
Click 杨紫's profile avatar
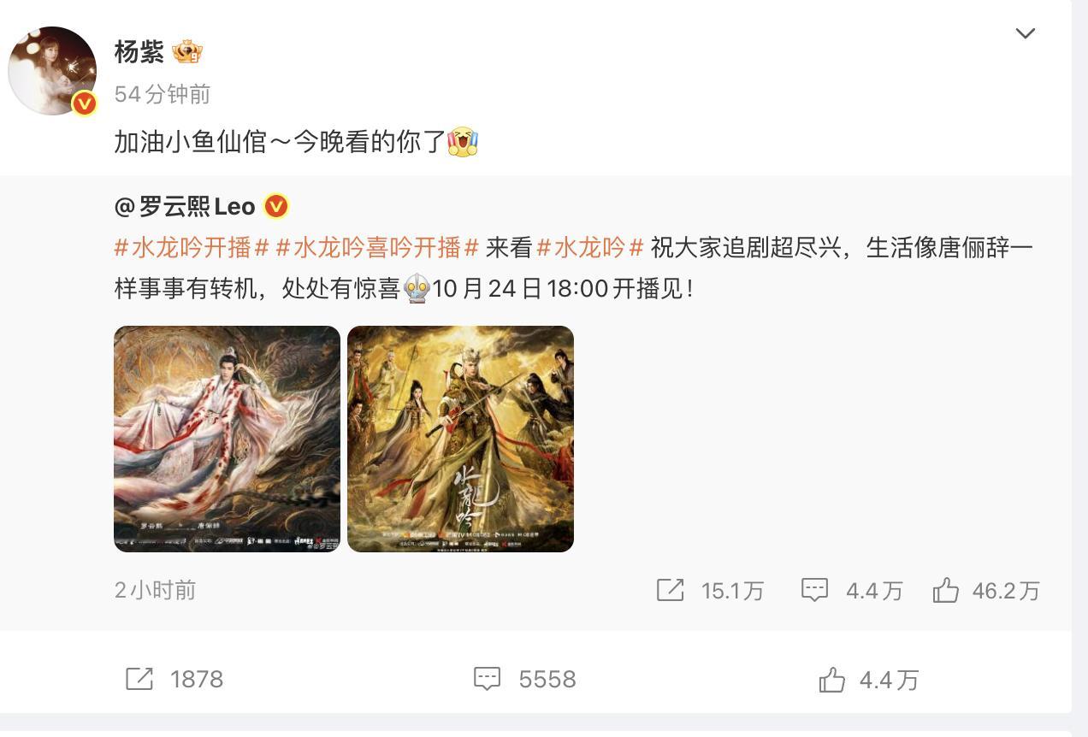pyautogui.click(x=52, y=70)
